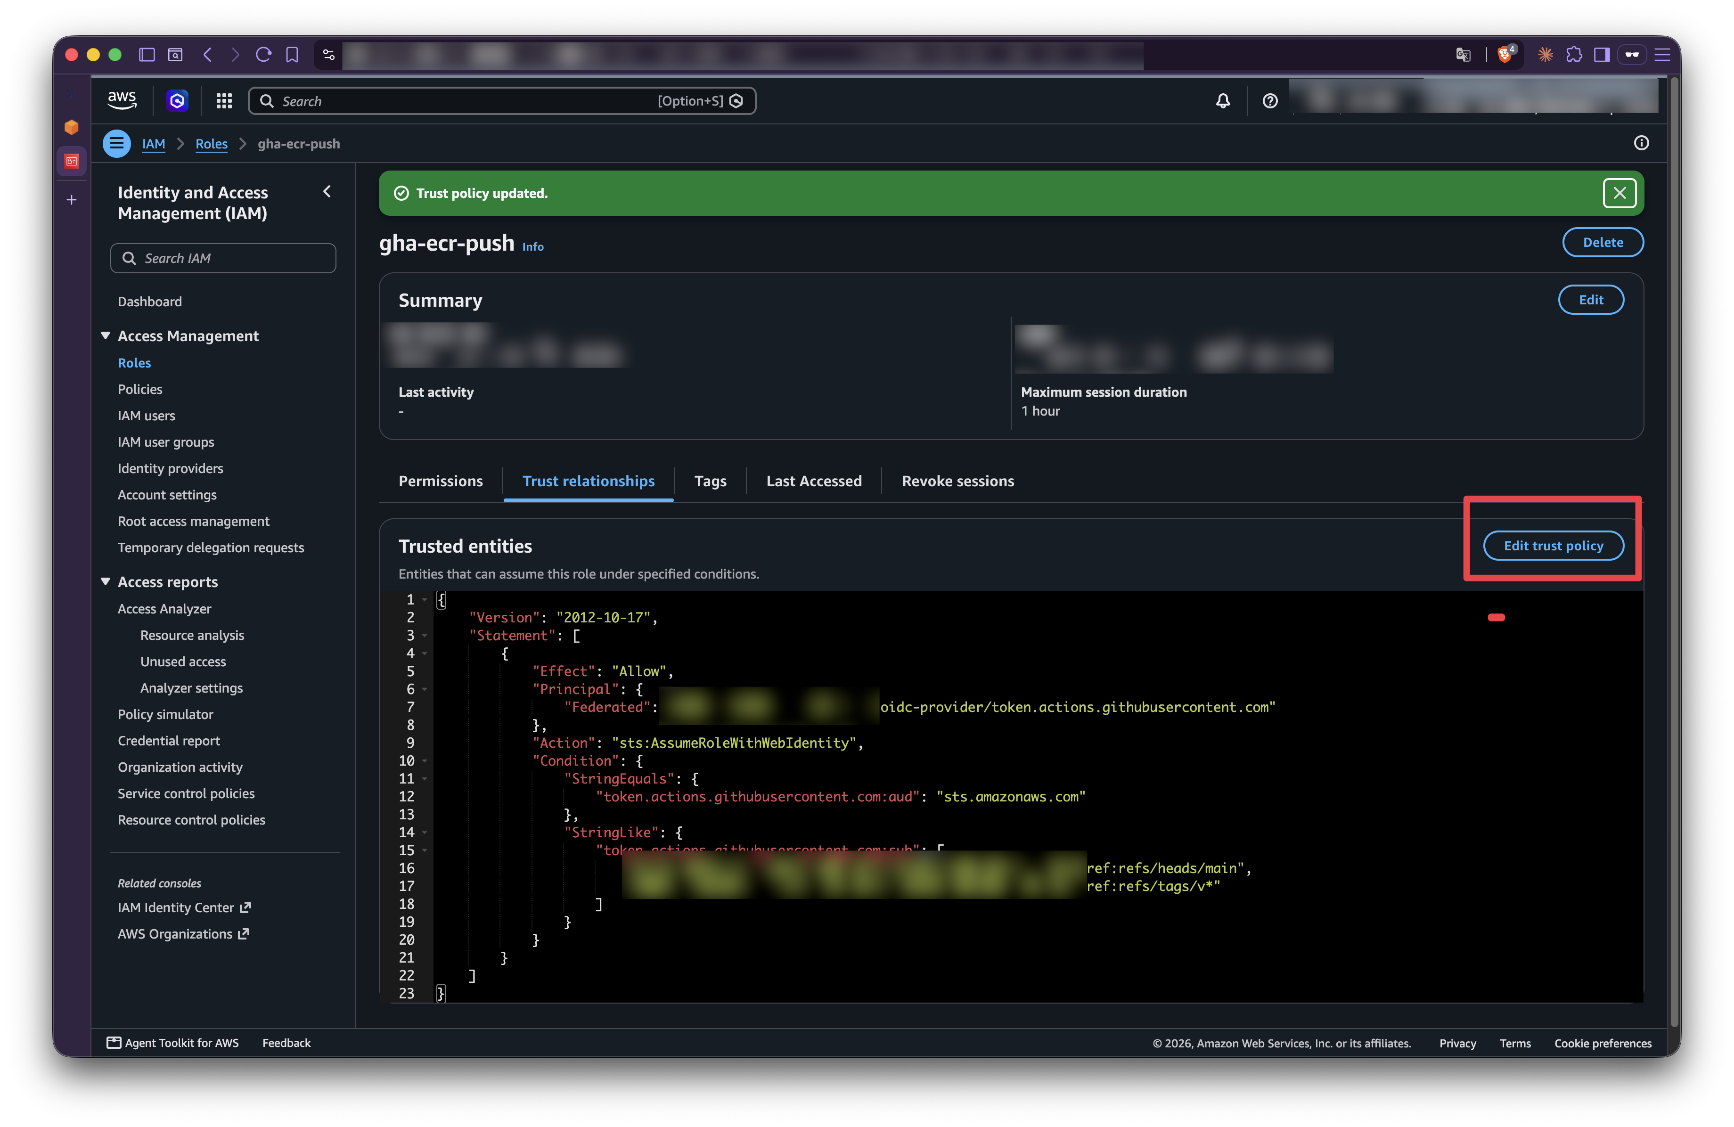Viewport: 1734px width, 1127px height.
Task: Open IAM users in the sidebar
Action: (147, 415)
